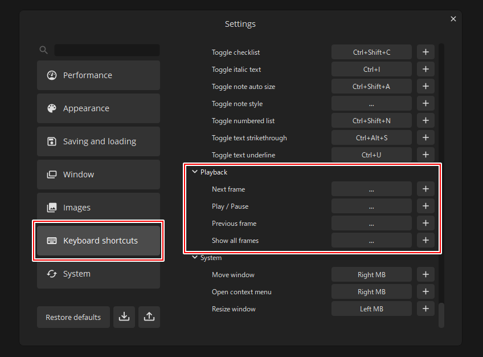Open the Performance settings tab

click(99, 75)
